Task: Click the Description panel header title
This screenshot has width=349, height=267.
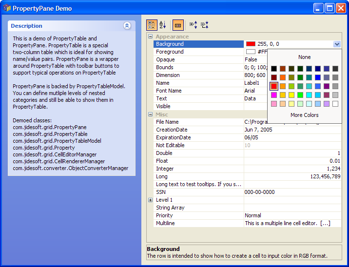Action: click(x=26, y=26)
